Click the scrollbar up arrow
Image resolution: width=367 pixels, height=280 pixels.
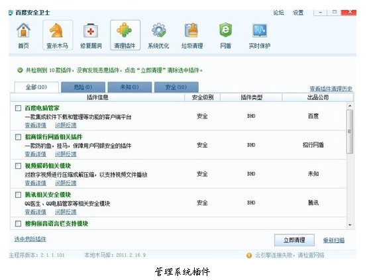pos(350,106)
